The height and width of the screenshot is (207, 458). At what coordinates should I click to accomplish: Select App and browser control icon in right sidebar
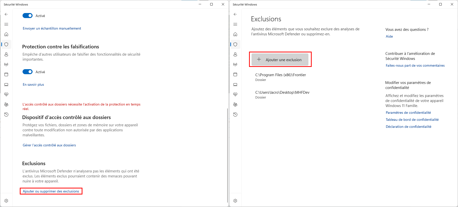(235, 74)
